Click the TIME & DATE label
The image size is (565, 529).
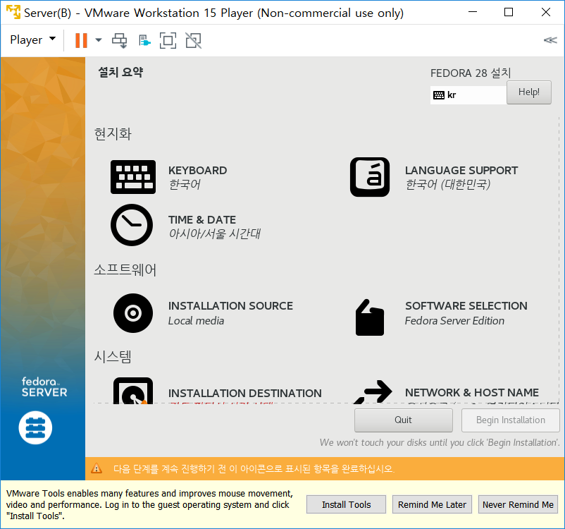(x=201, y=220)
